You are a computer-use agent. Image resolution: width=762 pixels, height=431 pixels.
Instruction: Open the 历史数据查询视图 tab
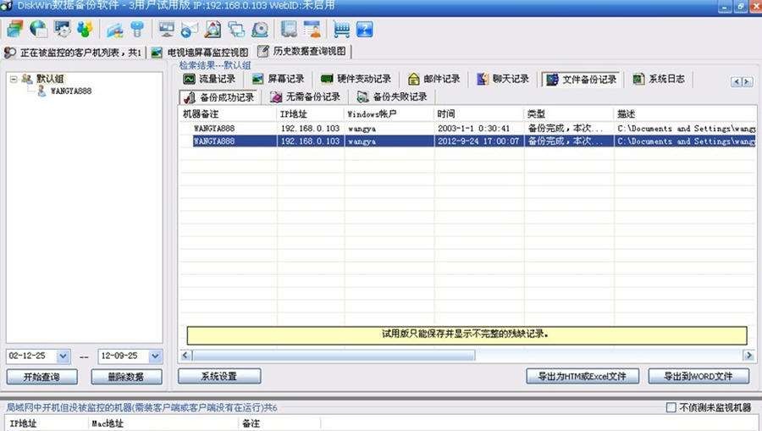(302, 51)
